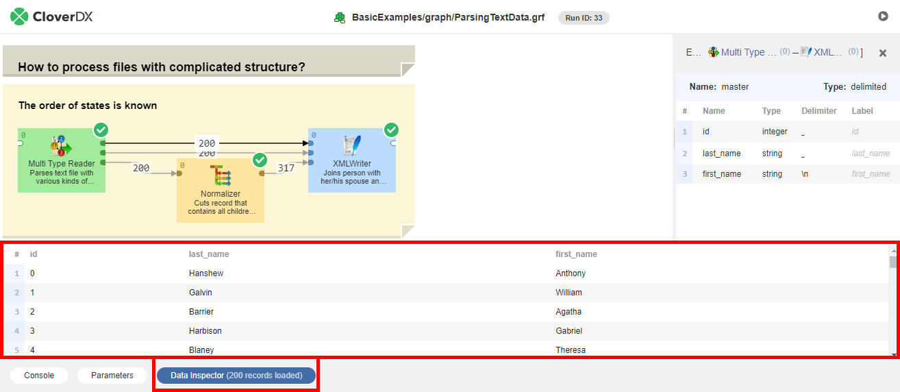Select the cell William
Viewport: 900px width, 392px height.
click(568, 293)
